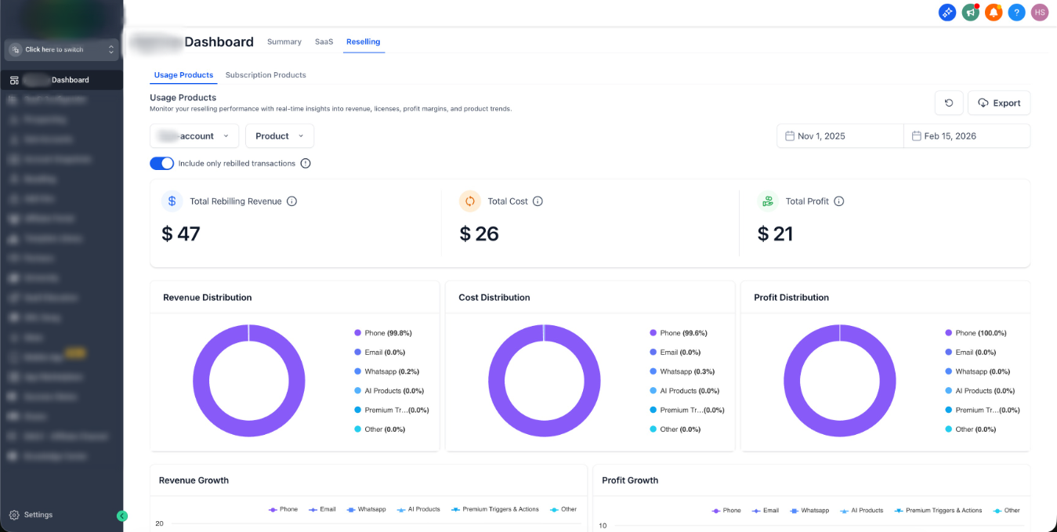1057x532 pixels.
Task: Click the orange Total Cost cycle icon
Action: (x=470, y=201)
